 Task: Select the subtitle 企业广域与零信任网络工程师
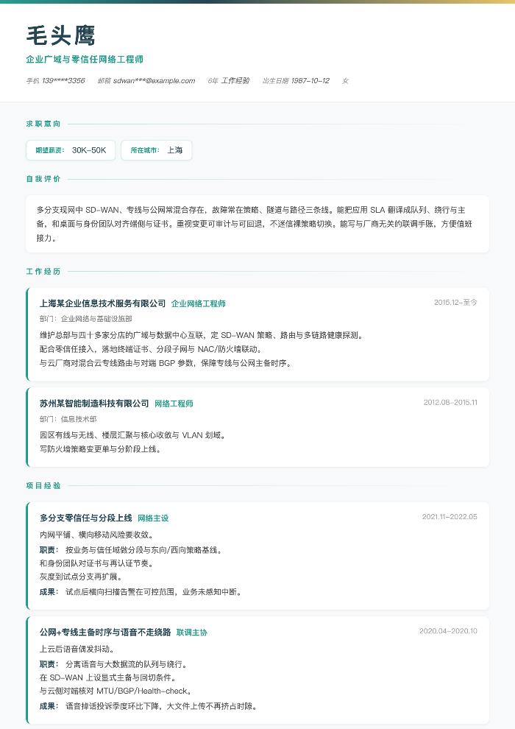pyautogui.click(x=85, y=60)
